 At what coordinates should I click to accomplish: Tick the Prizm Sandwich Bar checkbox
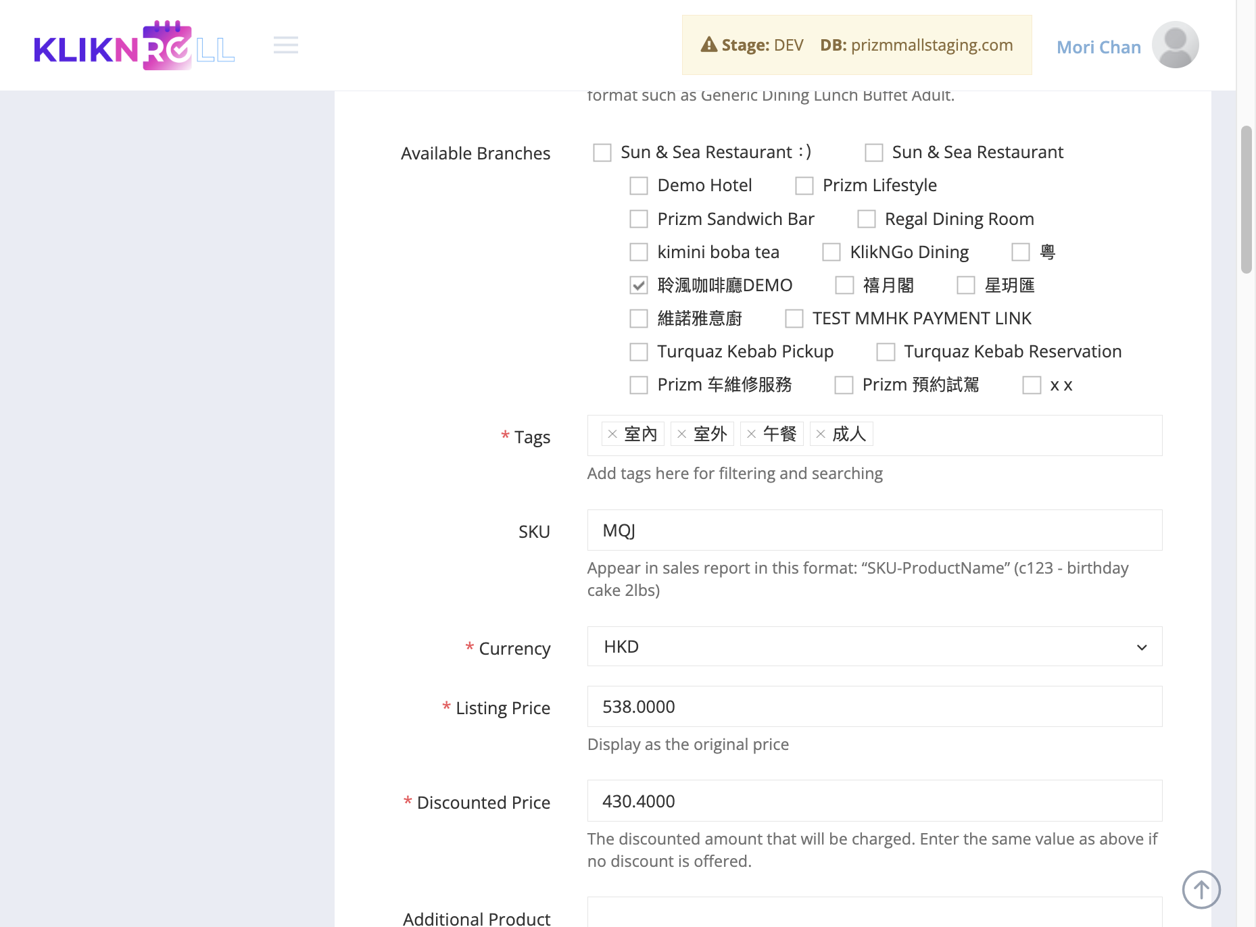(x=639, y=219)
